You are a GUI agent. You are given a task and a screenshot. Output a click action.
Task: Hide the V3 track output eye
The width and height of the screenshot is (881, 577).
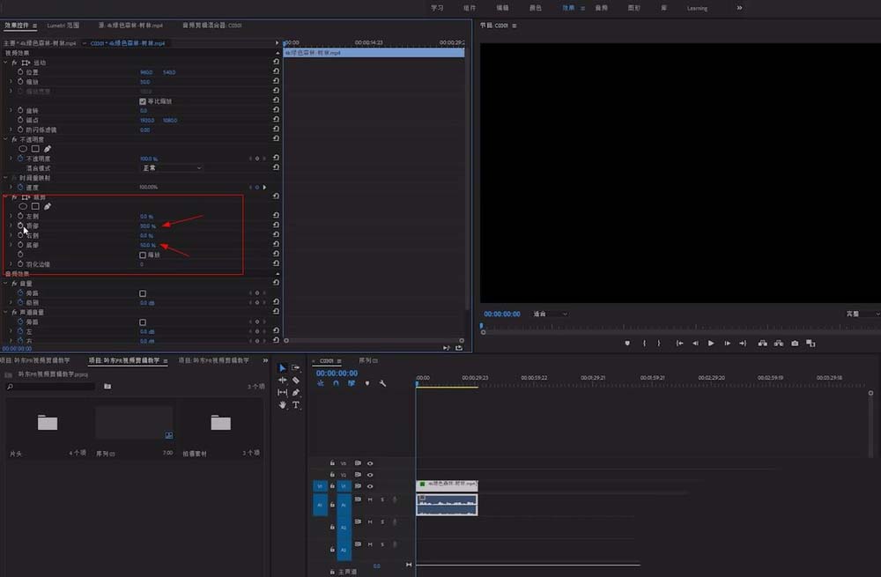click(x=370, y=463)
